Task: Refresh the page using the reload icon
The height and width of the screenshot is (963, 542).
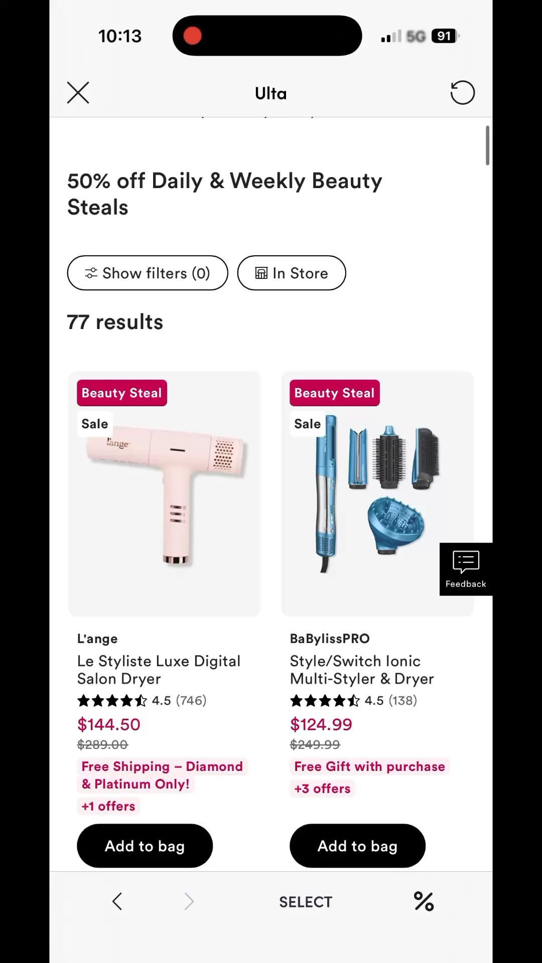Action: [462, 93]
